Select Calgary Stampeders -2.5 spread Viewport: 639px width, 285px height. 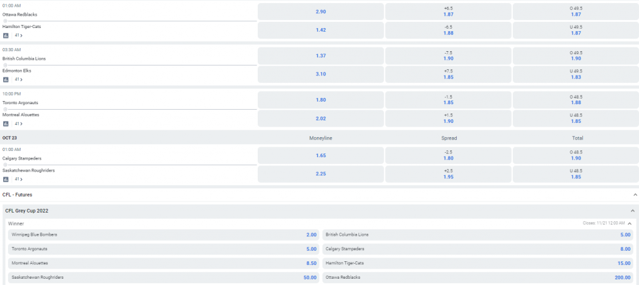tap(448, 155)
